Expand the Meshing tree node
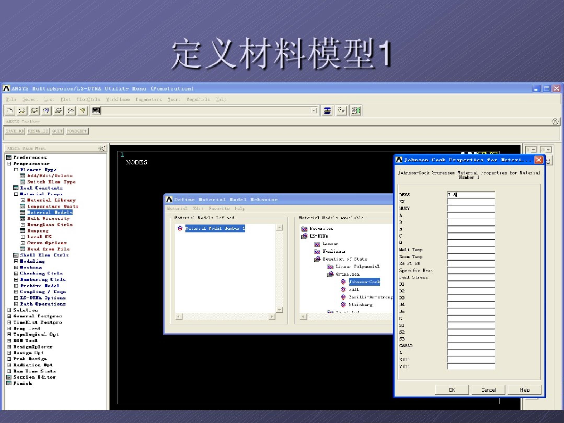 [16, 267]
